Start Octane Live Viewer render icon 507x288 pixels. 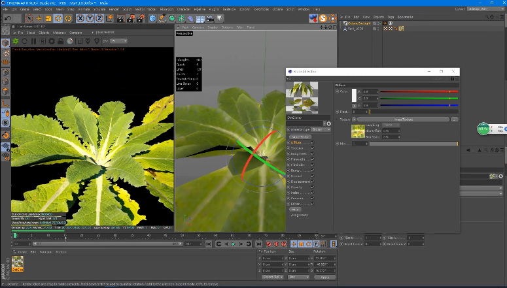pyautogui.click(x=16, y=41)
